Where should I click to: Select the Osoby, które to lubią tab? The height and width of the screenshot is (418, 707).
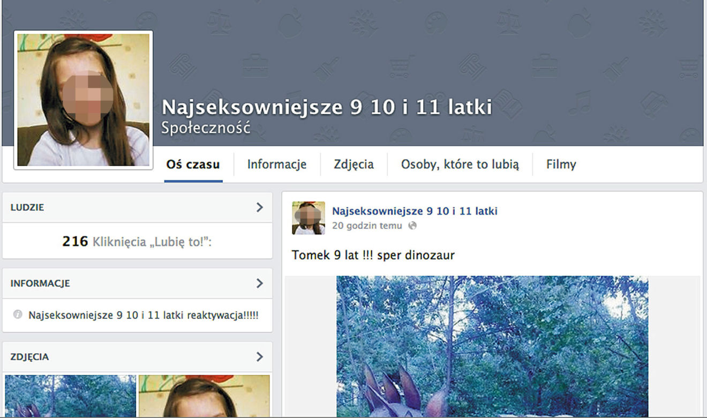pos(460,165)
